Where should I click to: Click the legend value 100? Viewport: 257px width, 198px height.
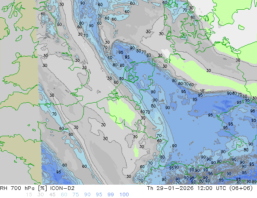click(x=124, y=195)
